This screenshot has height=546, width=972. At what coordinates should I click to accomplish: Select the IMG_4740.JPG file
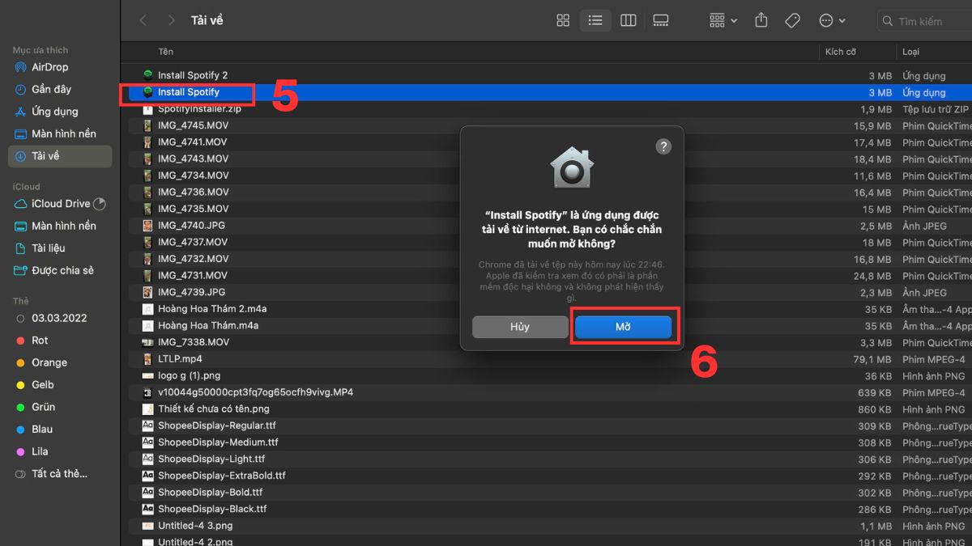pos(191,226)
